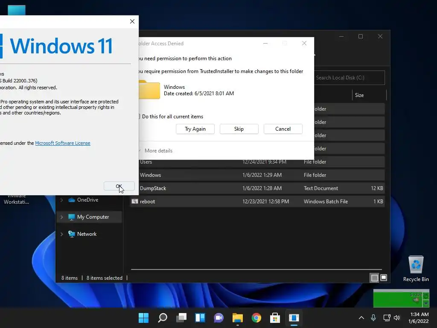This screenshot has width=437, height=328.
Task: Expand More details in the dialog
Action: tap(158, 151)
